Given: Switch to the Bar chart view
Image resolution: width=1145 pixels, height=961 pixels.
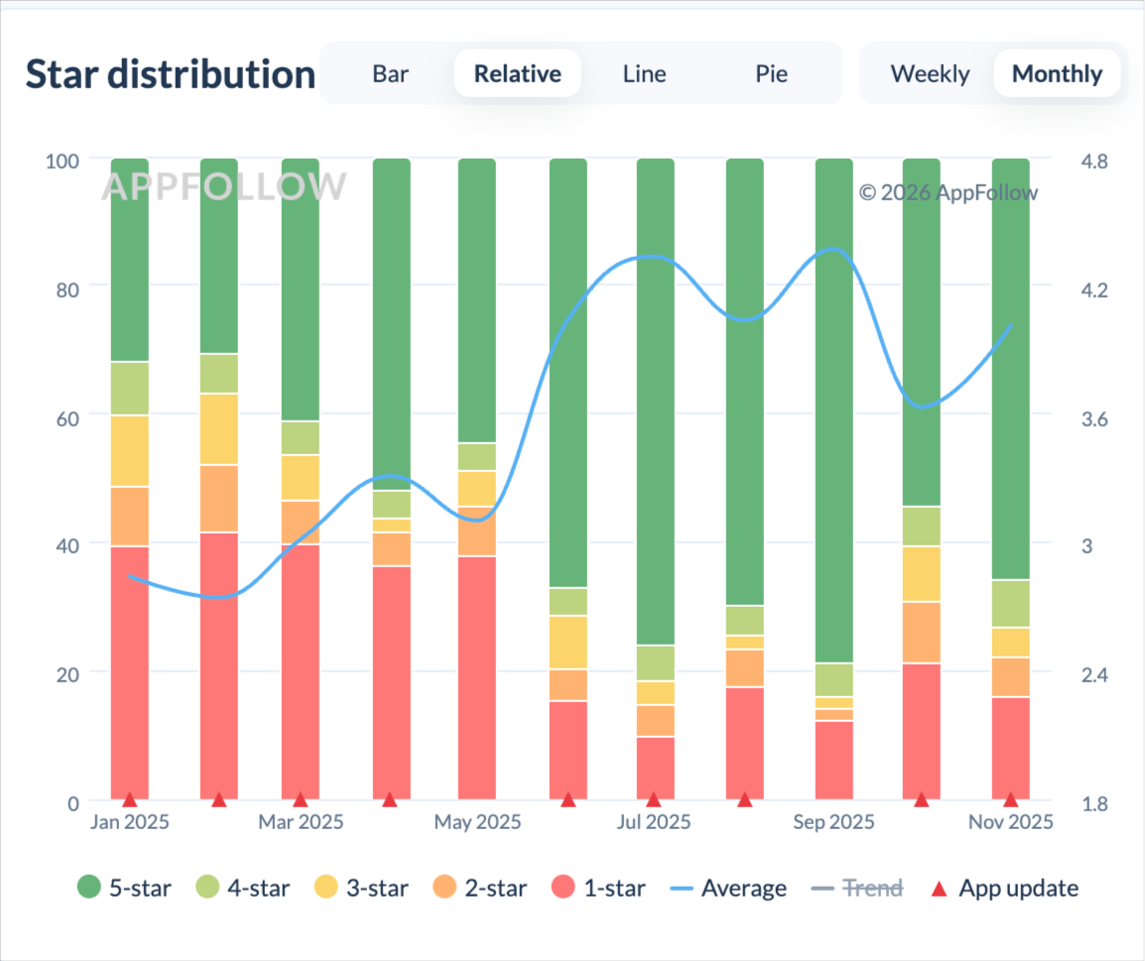Looking at the screenshot, I should pos(390,73).
